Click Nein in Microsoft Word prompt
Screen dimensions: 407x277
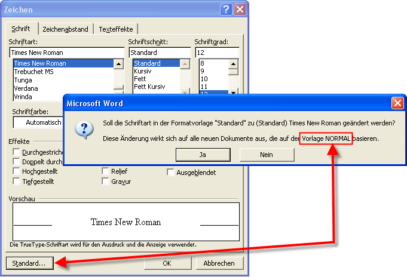[x=267, y=155]
